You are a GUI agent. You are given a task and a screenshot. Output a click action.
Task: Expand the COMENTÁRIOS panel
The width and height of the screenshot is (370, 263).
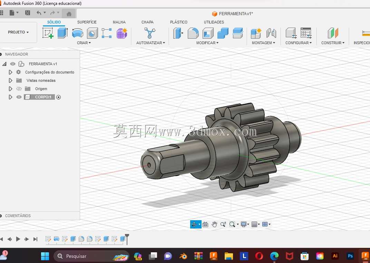pyautogui.click(x=1, y=216)
